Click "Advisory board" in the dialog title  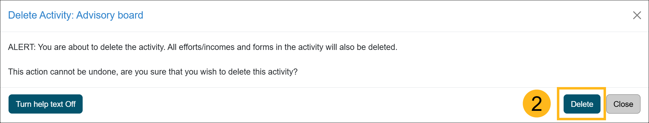click(x=110, y=15)
